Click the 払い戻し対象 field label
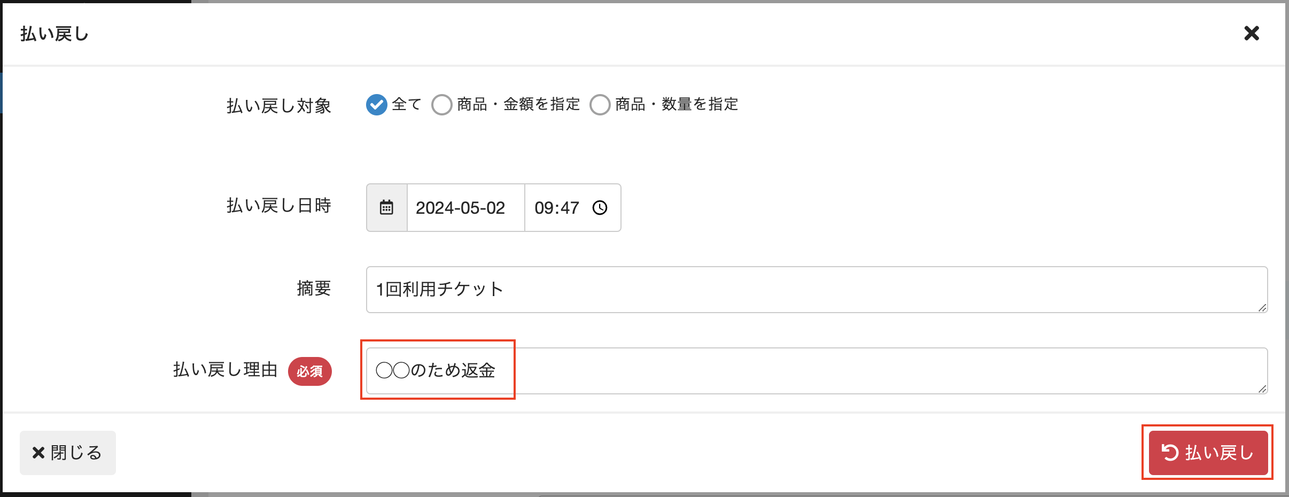The width and height of the screenshot is (1289, 497). (x=278, y=106)
